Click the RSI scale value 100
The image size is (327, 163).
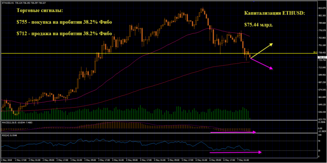(320, 135)
